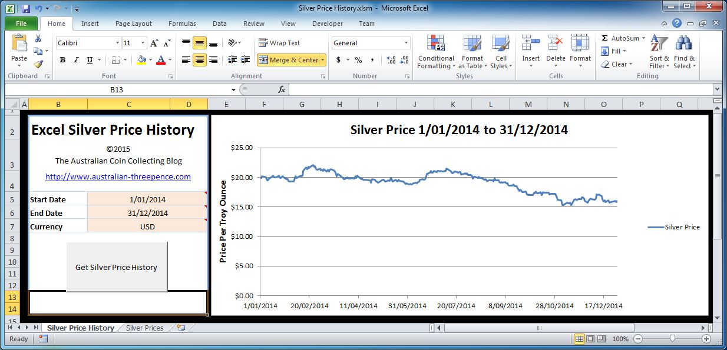Apply Comma Style number format

(372, 60)
